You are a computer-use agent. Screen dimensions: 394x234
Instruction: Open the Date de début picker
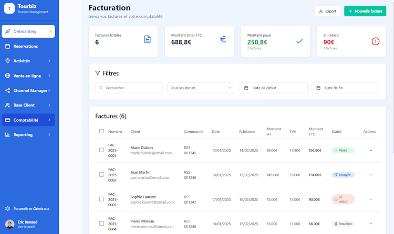(274, 88)
